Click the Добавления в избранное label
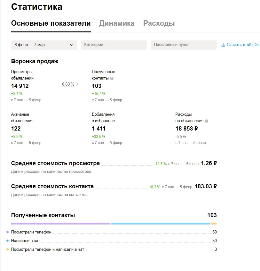The width and height of the screenshot is (260, 271). pos(103,118)
